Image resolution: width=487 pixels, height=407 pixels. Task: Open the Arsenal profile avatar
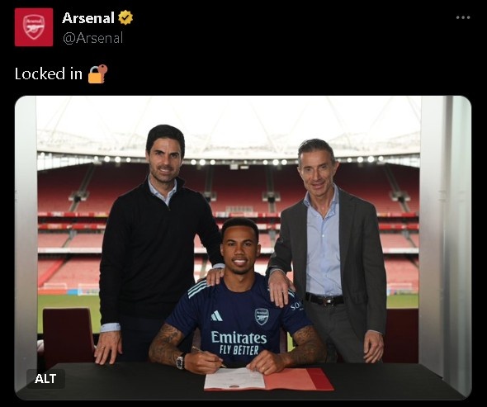tap(34, 27)
